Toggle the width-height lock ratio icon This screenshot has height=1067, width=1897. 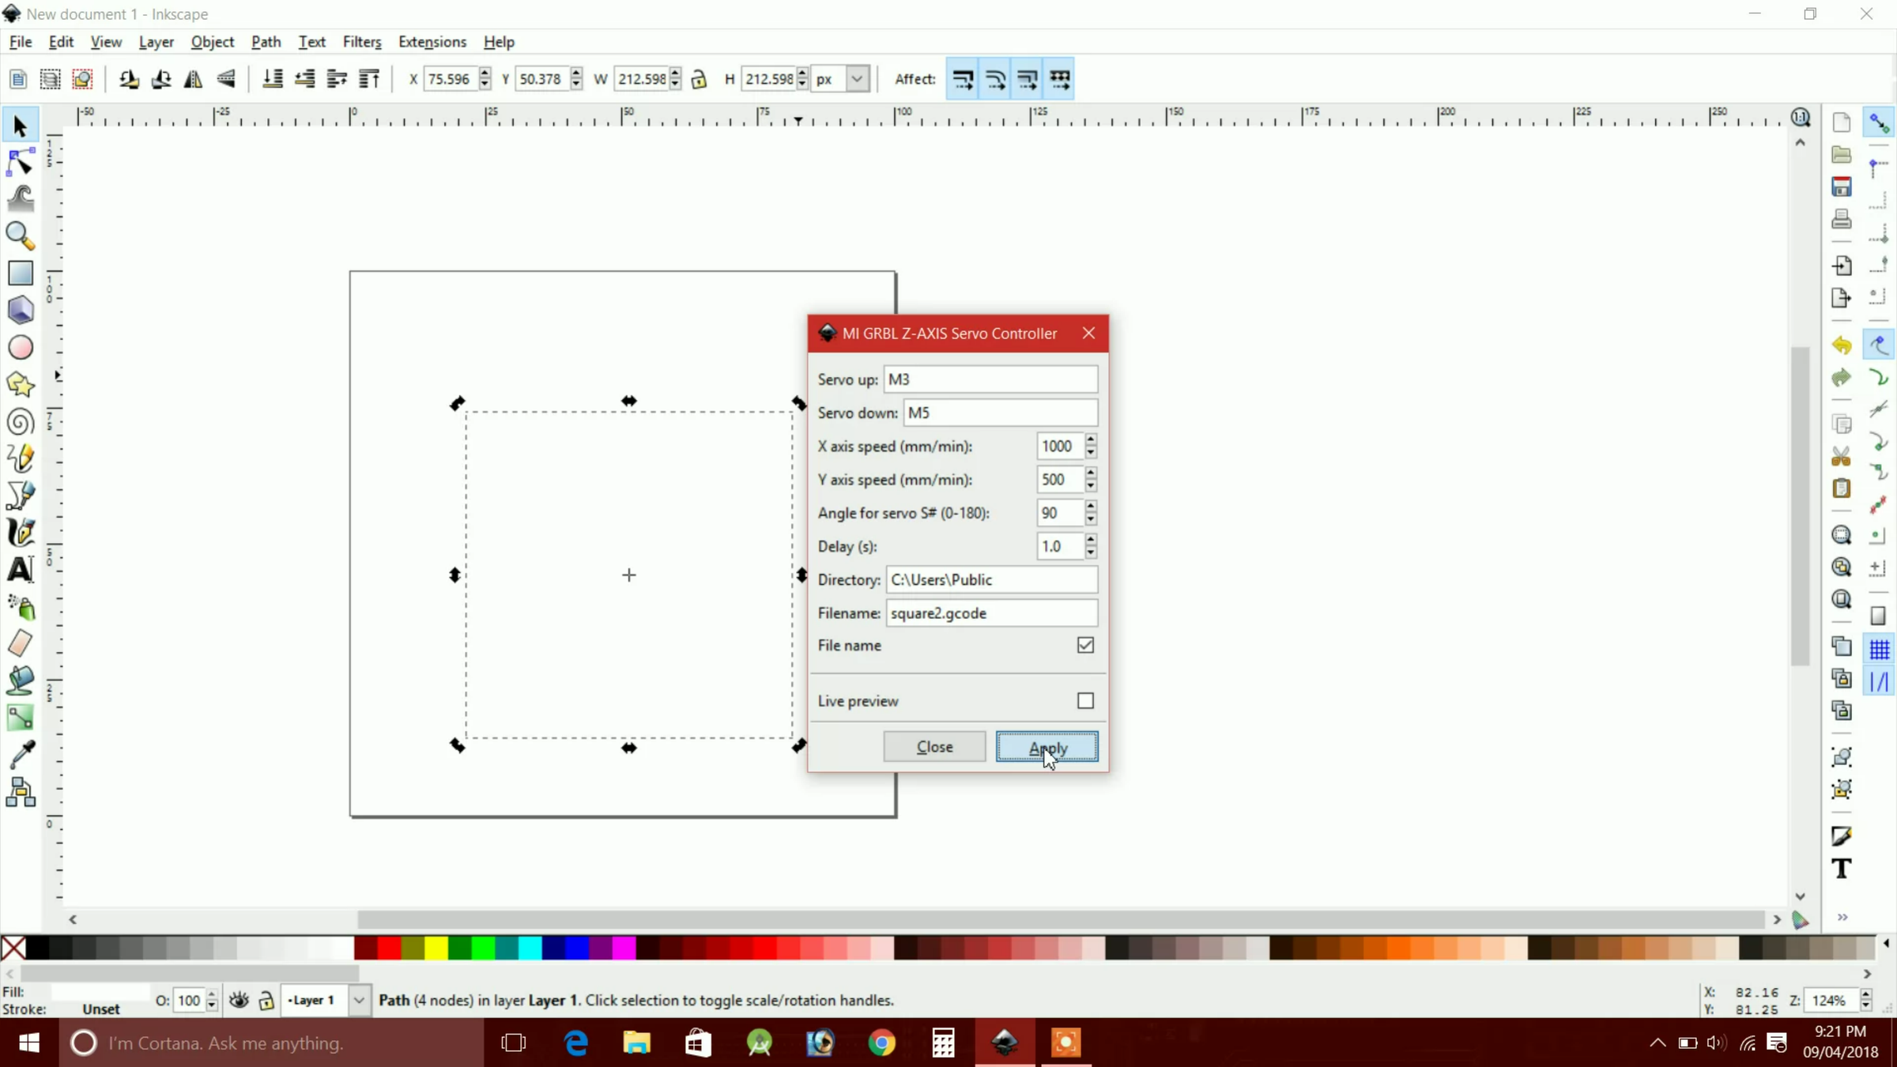[699, 79]
